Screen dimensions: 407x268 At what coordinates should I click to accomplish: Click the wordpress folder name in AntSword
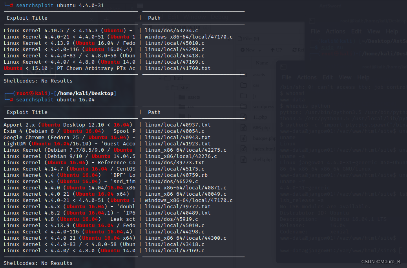(x=263, y=106)
